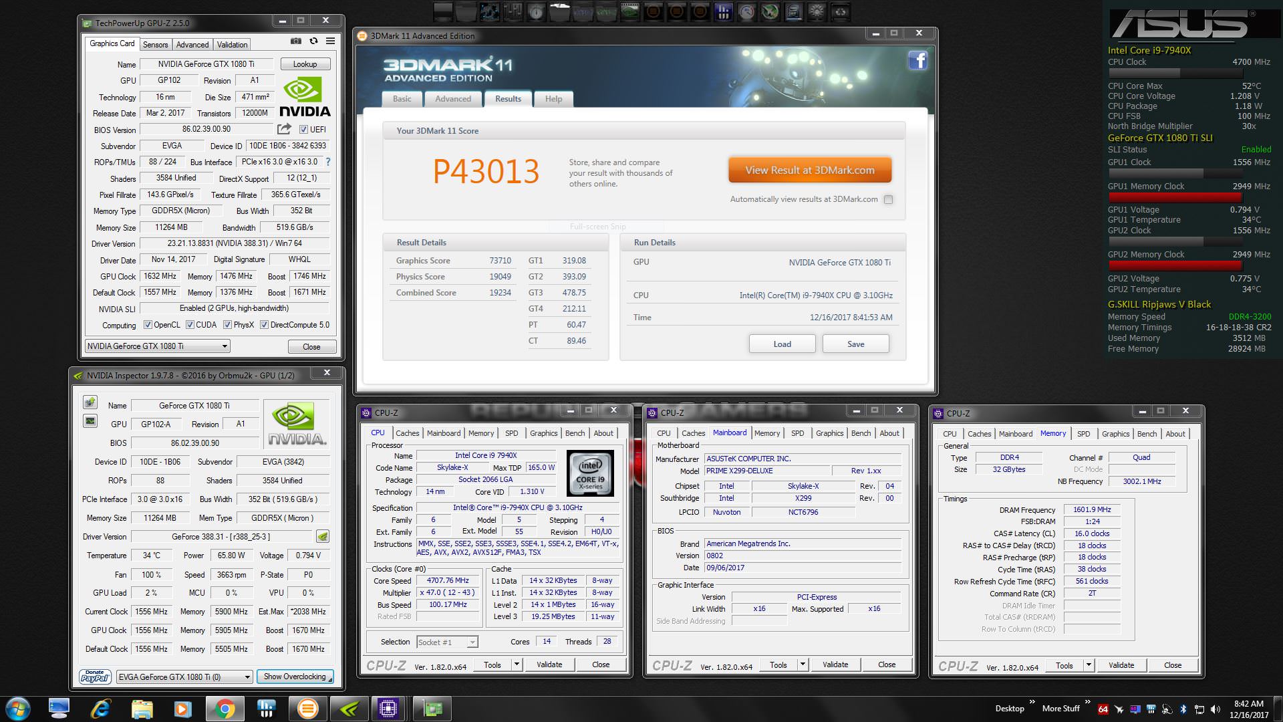Click the Bluetooth tray icon

[x=1183, y=709]
